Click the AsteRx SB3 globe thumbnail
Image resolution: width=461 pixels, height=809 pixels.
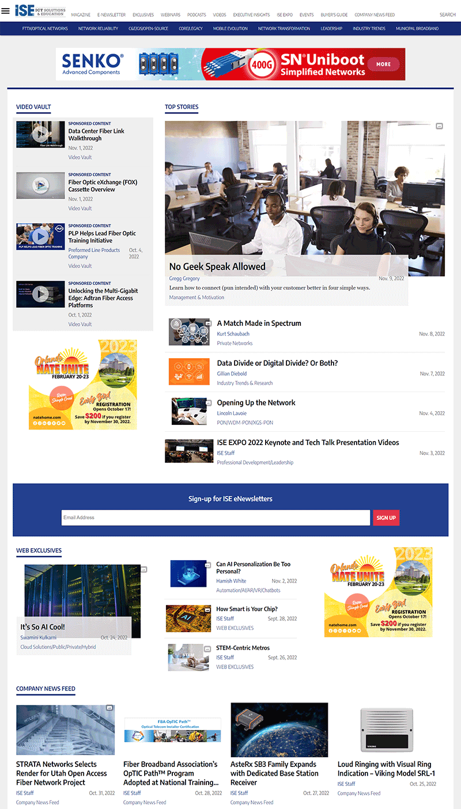(x=279, y=730)
